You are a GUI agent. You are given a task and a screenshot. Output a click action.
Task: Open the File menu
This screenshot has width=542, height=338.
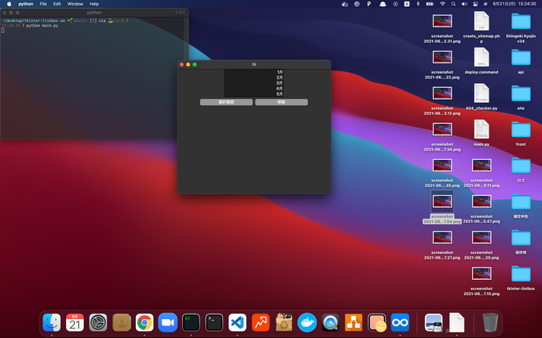tap(43, 4)
